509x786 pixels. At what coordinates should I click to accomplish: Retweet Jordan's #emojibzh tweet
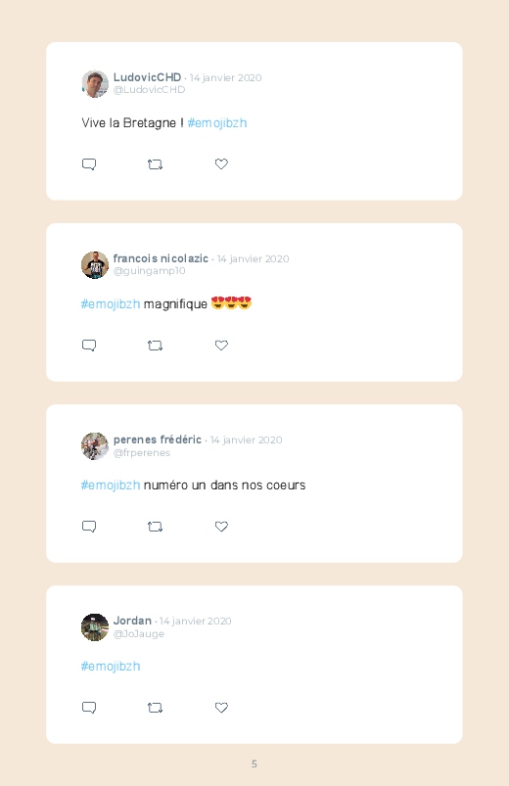point(155,708)
